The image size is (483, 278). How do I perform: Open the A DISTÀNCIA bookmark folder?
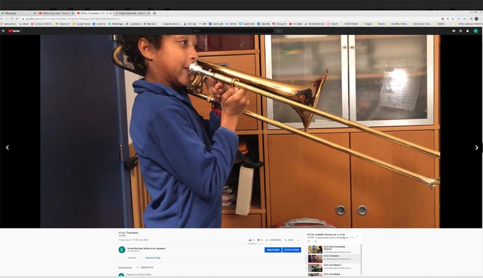350,24
